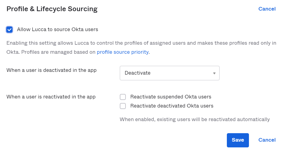Screen dimensions: 281x151
Task: Click the 'Reactivate deactivated Okta users' label text
Action: [x=172, y=106]
